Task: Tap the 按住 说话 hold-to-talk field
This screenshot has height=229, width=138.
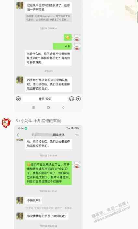Action: pos(45,99)
